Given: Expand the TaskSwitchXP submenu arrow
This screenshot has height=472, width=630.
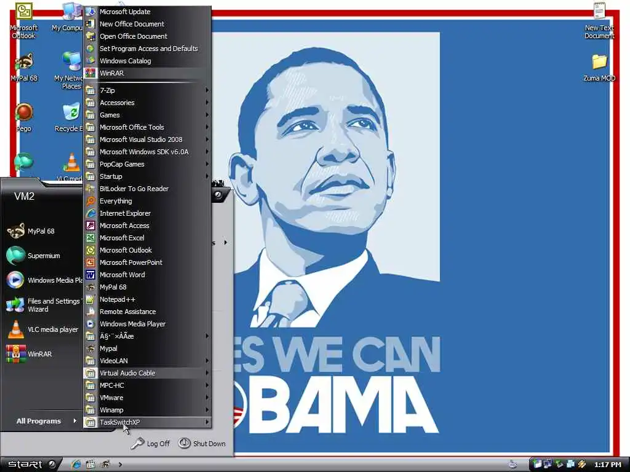Looking at the screenshot, I should [x=207, y=422].
